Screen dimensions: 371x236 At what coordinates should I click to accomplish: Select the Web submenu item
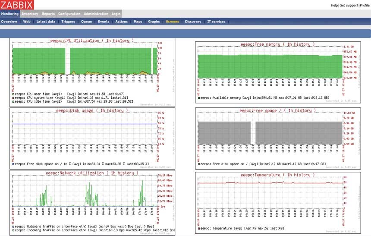point(27,22)
